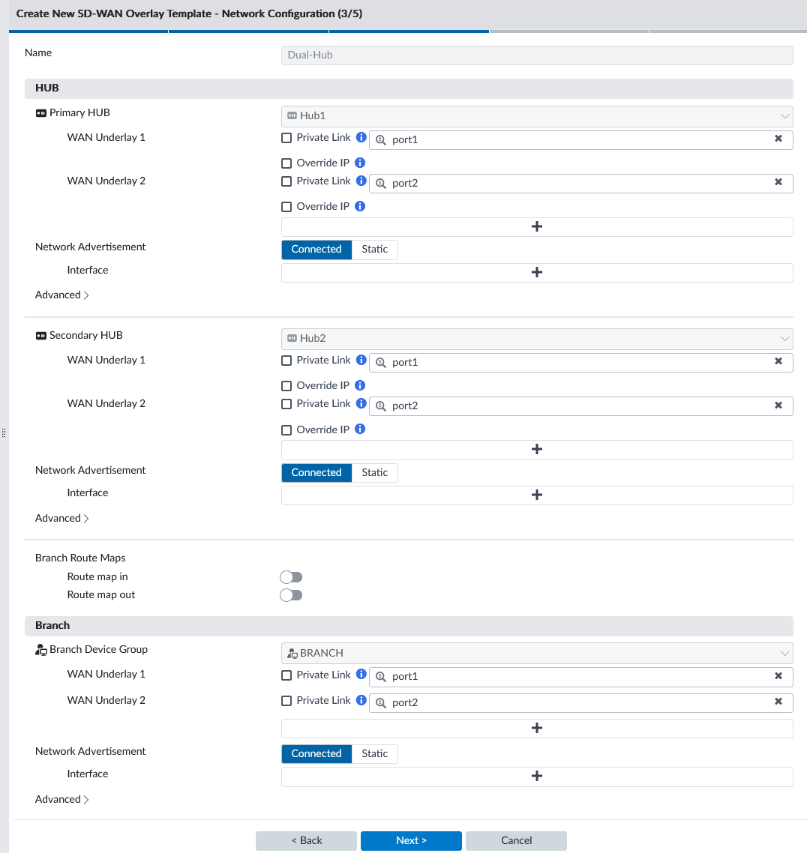The image size is (807, 853).
Task: Click the plus icon to add another Secondary HUB underlay
Action: point(536,448)
